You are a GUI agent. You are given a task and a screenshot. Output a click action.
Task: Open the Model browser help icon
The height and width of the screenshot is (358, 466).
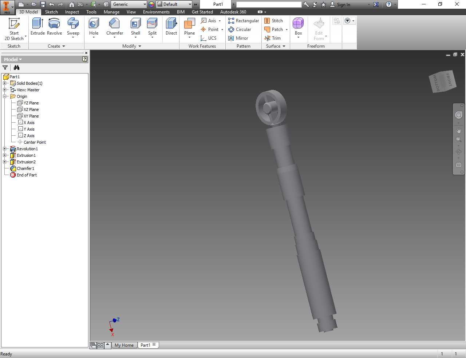point(85,59)
